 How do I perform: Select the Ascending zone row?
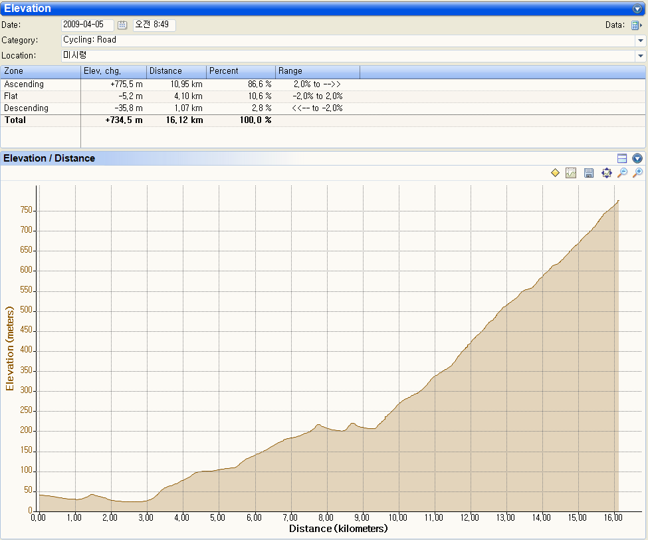pyautogui.click(x=25, y=84)
